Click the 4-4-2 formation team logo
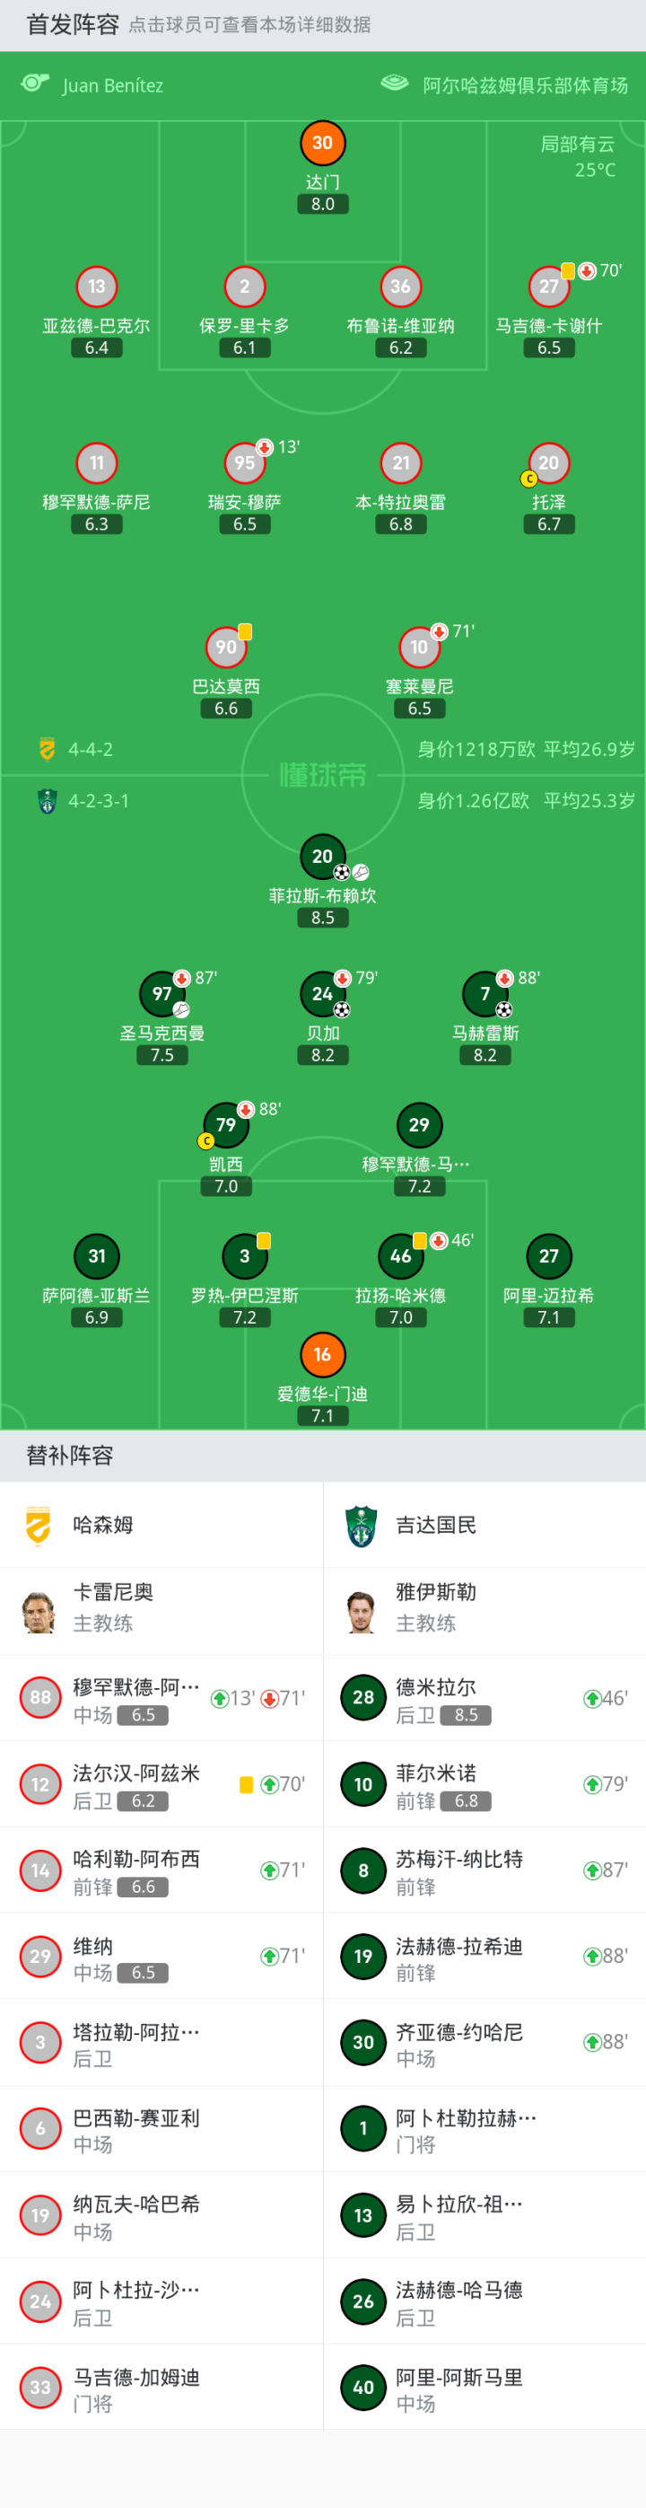646x2508 pixels. tap(47, 749)
